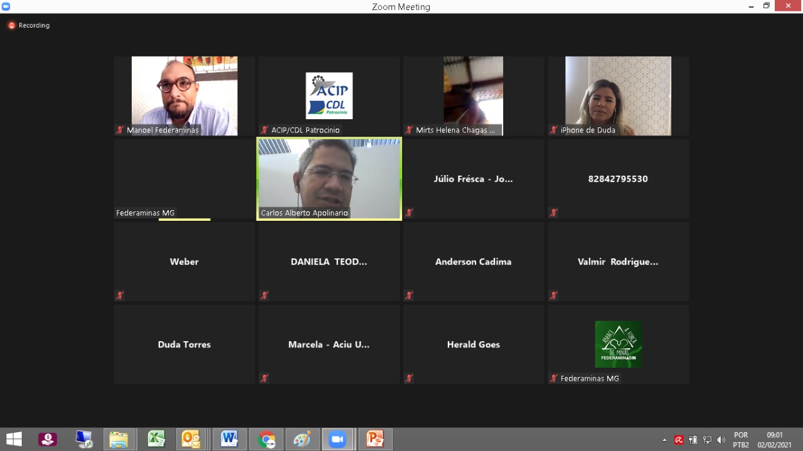Open Outlook from the taskbar
Viewport: 803px width, 451px height.
click(x=191, y=439)
